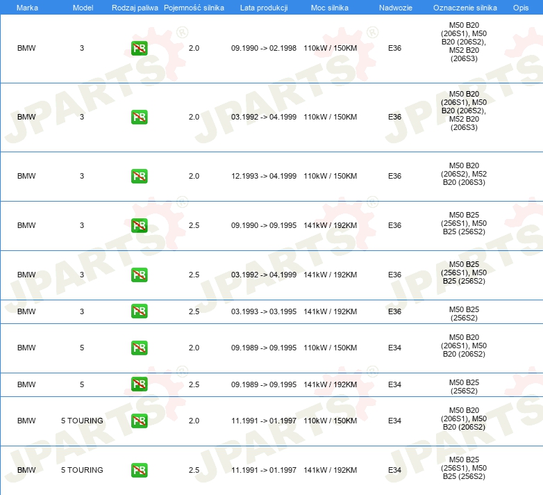The width and height of the screenshot is (543, 495).
Task: Click the fuel icon in the 09.1990 -> 09.1995 row
Action: pos(139,225)
